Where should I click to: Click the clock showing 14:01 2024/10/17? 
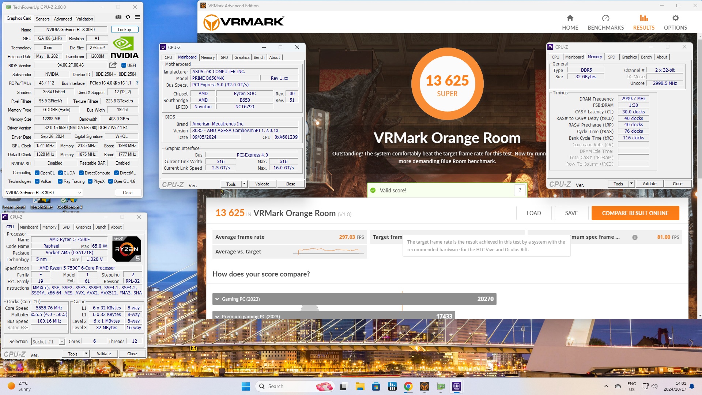click(675, 386)
